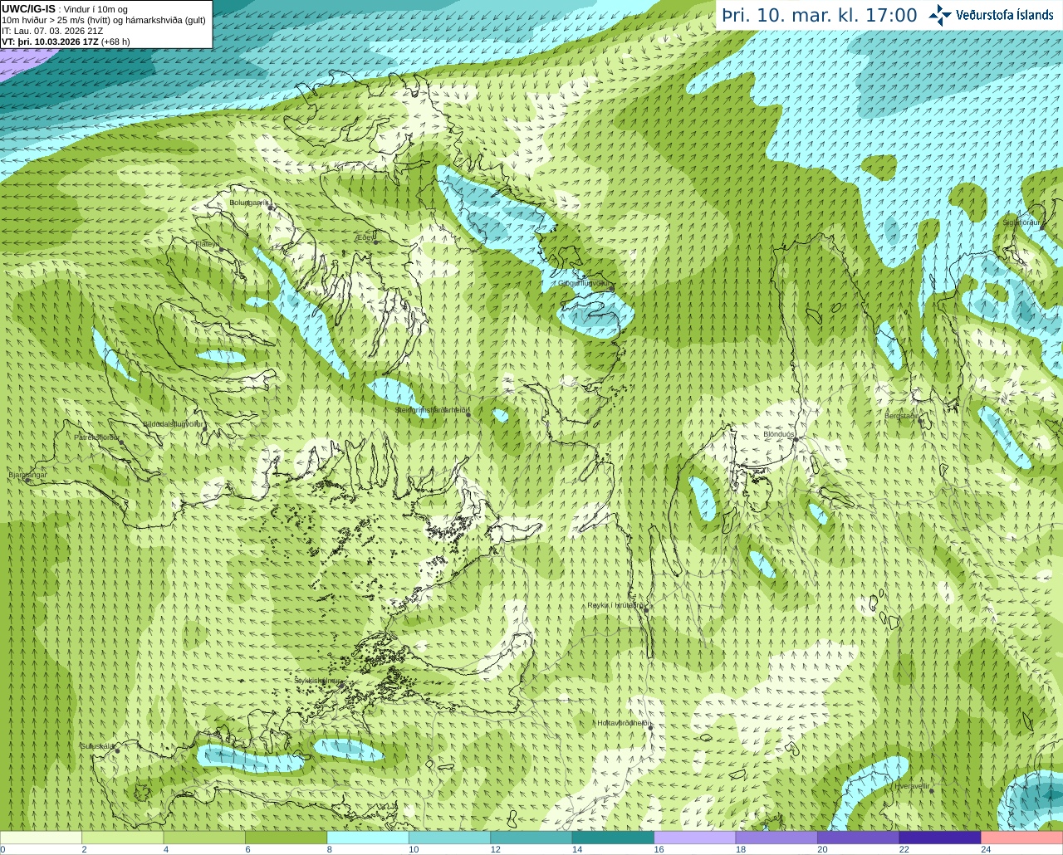Click the 22–24 m/s dark indigo legend swatch
The width and height of the screenshot is (1063, 855).
point(940,838)
